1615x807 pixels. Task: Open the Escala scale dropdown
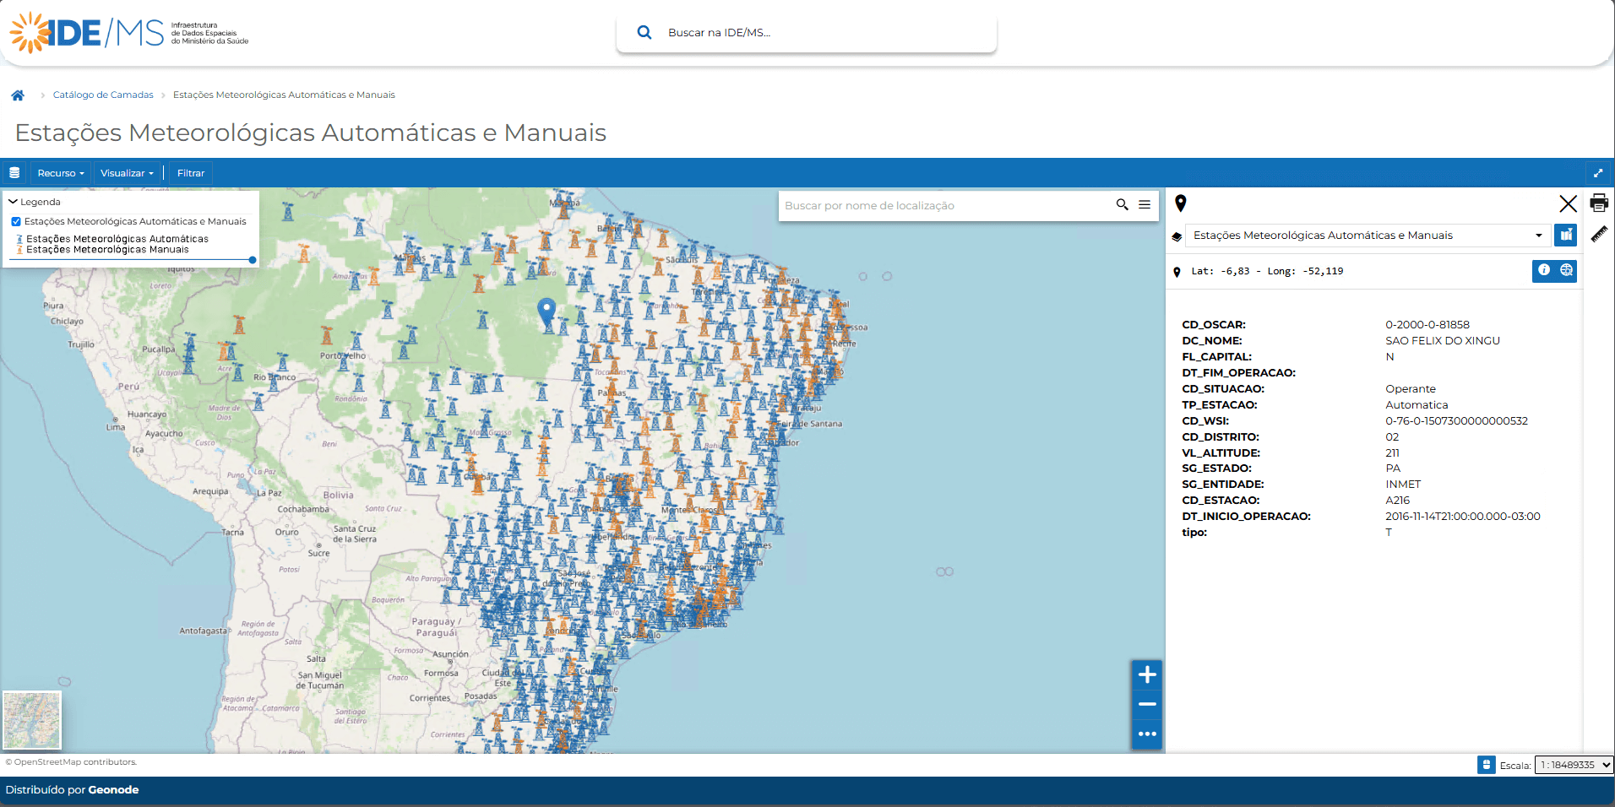(x=1573, y=765)
